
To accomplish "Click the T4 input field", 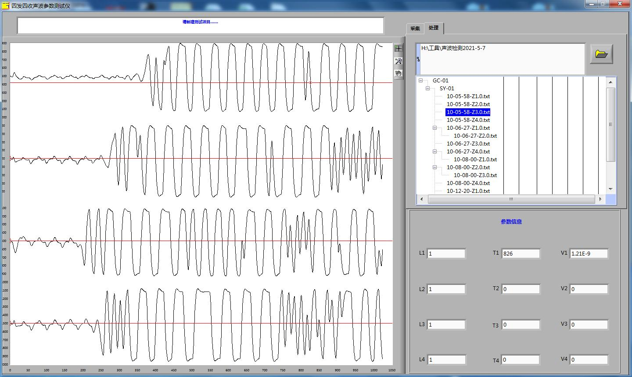I will point(521,359).
